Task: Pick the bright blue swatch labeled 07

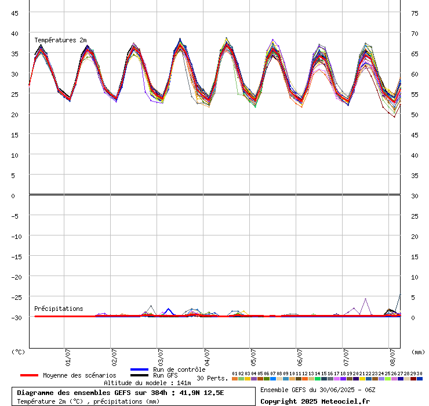Action: [273, 379]
